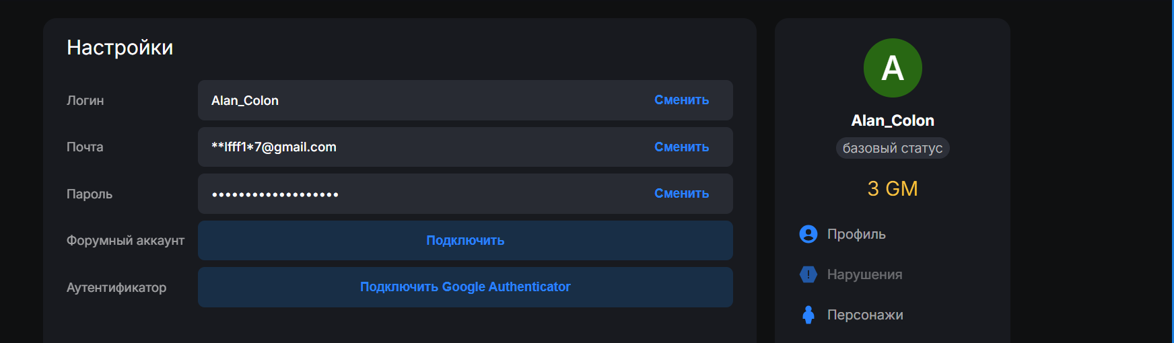The width and height of the screenshot is (1174, 343).
Task: Click the email field with gmail.com address
Action: (x=465, y=147)
